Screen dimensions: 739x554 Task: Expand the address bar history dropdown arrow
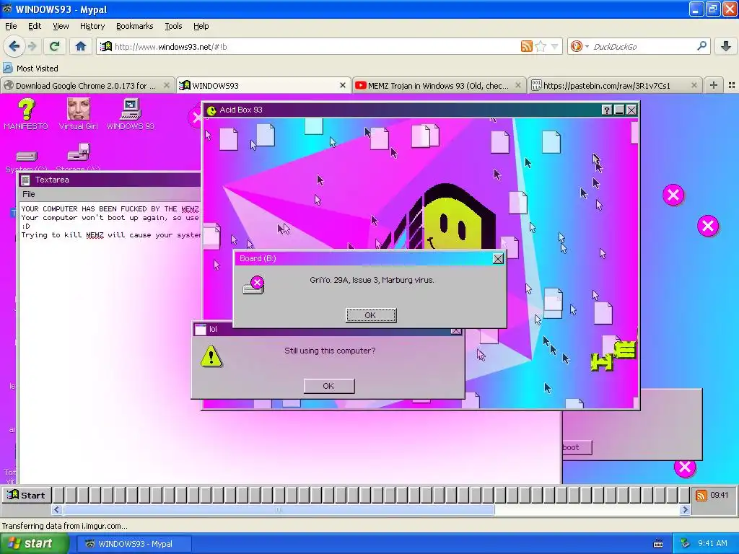554,46
